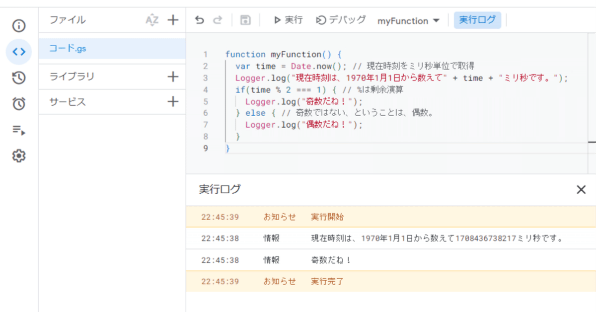
Task: Close the 実行ログ panel with X
Action: [x=581, y=189]
